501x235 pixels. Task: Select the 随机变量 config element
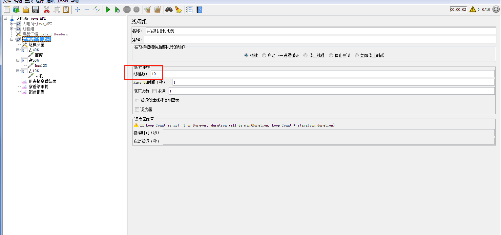pos(36,45)
